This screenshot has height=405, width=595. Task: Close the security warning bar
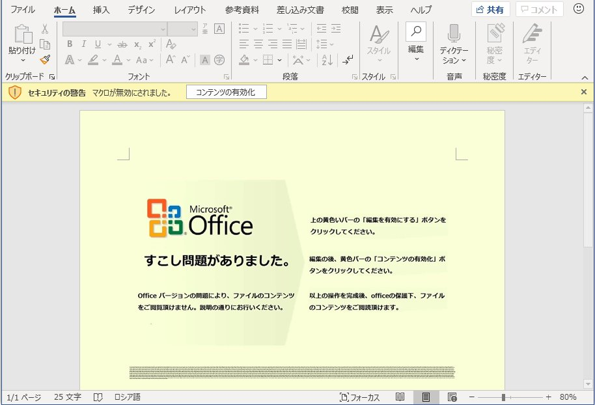[584, 92]
